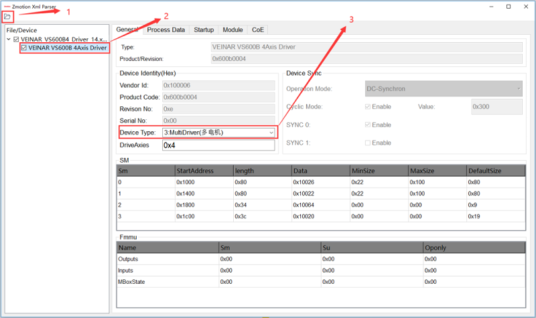Screen dimensions: 536x318
Task: Click the Zmotion Xml Parser title icon
Action: (x=7, y=5)
